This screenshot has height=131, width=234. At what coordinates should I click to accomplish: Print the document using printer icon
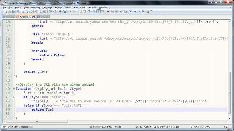31,11
